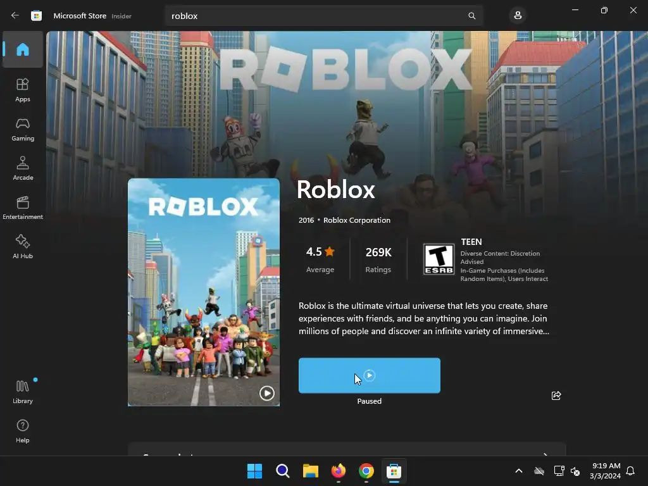The image size is (648, 486).
Task: Click the Paused status text
Action: click(370, 401)
